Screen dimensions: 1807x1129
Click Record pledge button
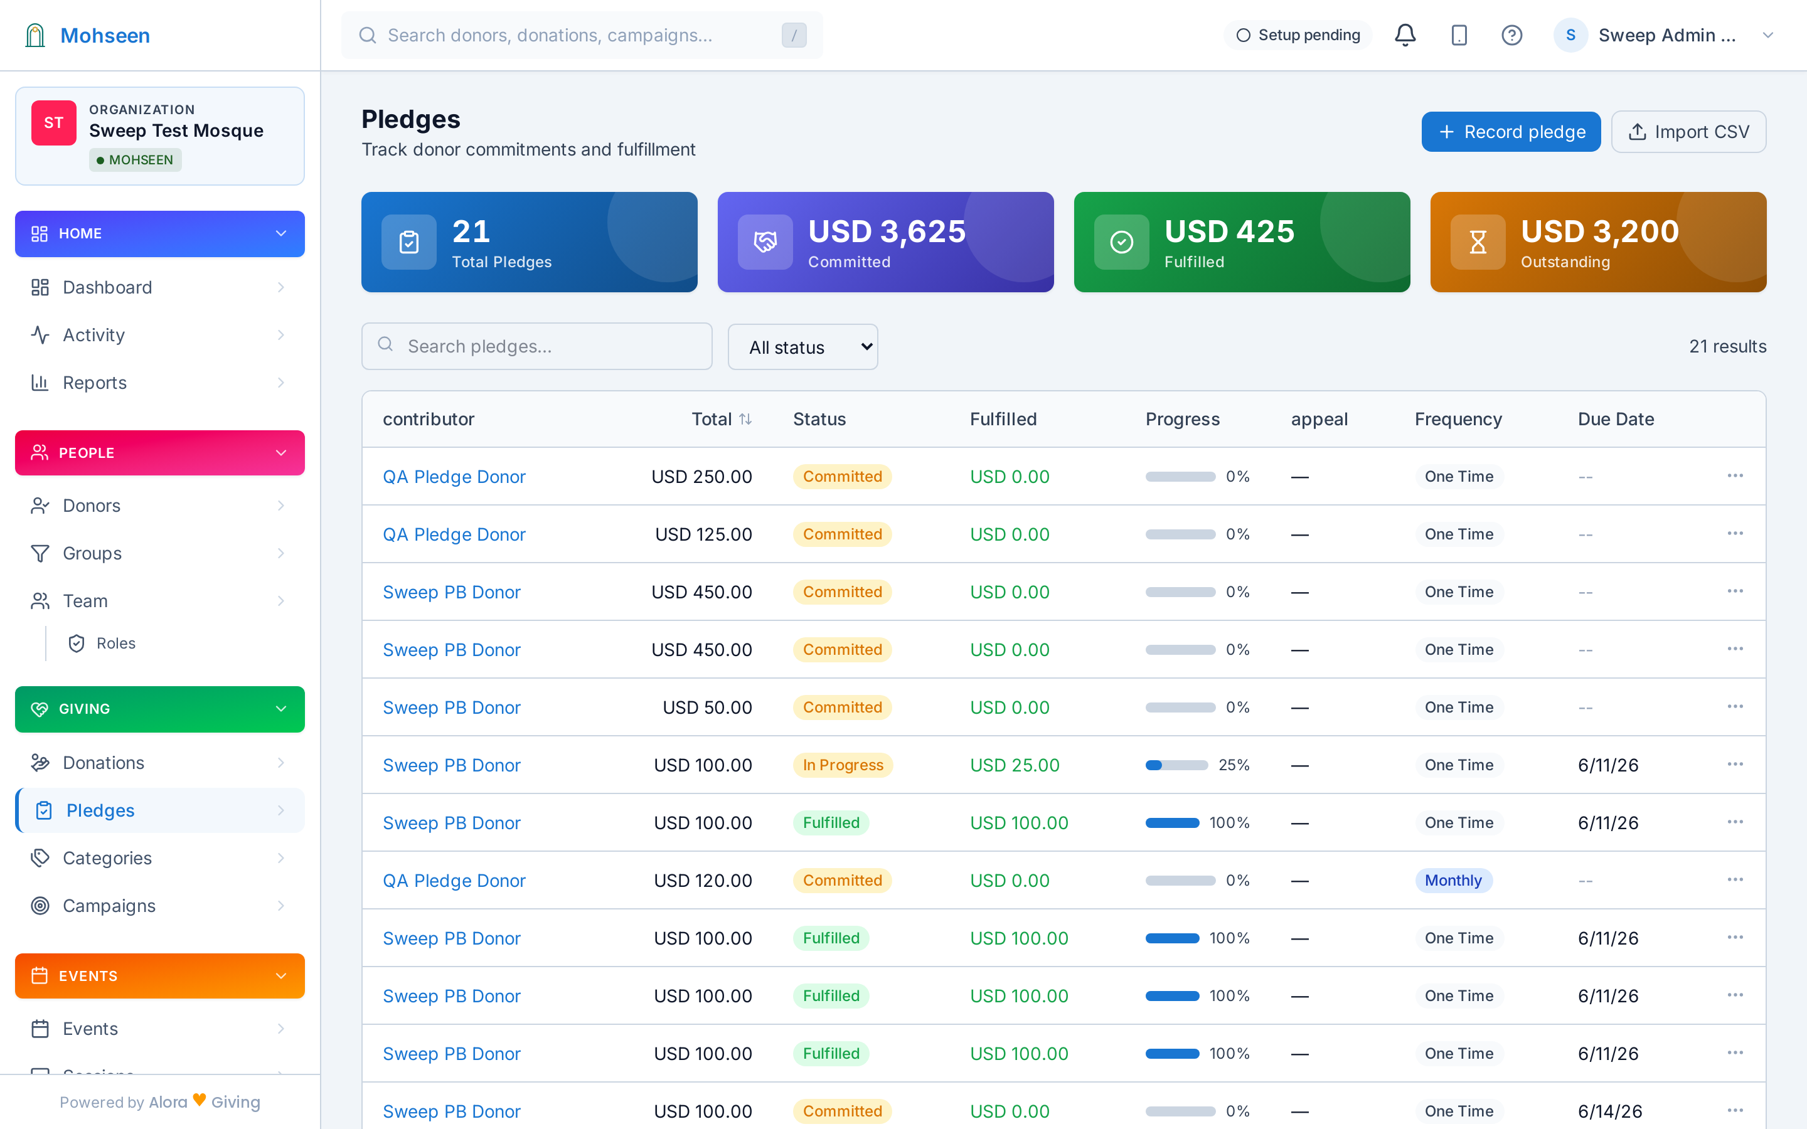click(1511, 132)
